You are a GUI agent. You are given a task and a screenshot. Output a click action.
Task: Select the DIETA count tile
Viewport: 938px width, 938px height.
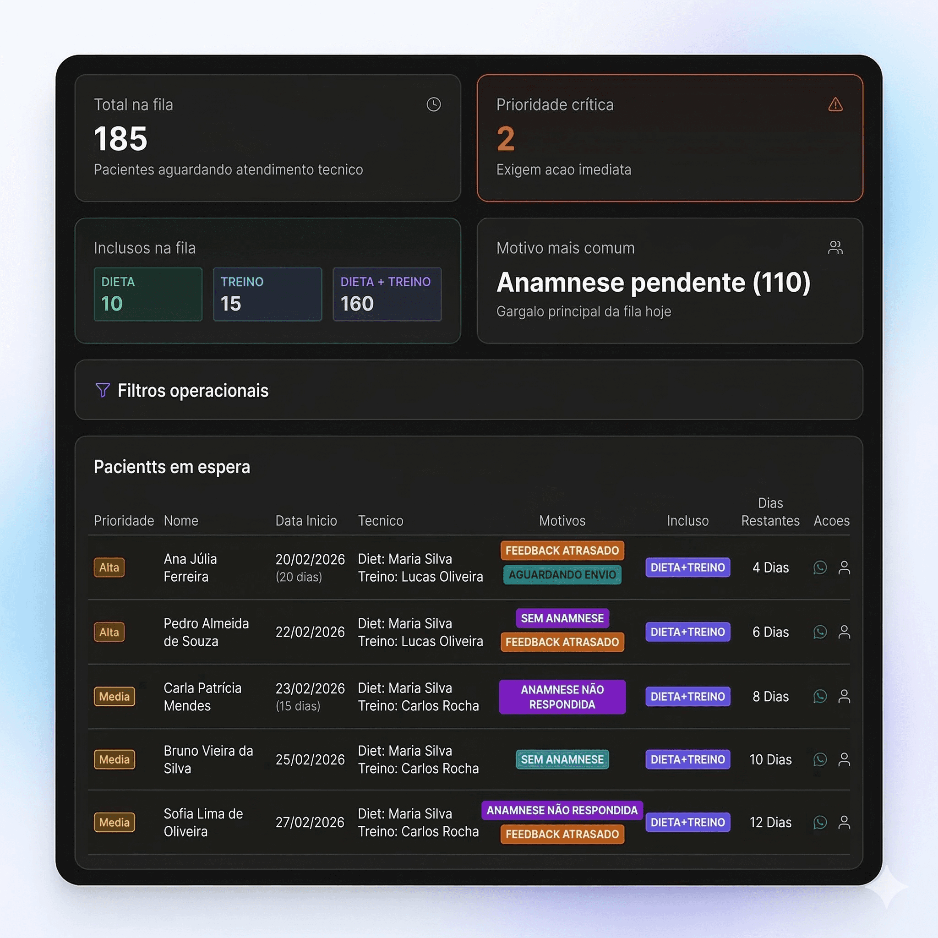tap(147, 294)
